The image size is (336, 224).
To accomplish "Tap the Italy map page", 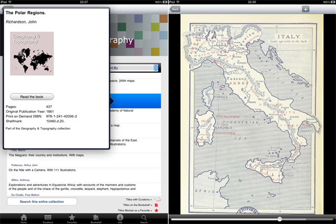I will [x=252, y=114].
